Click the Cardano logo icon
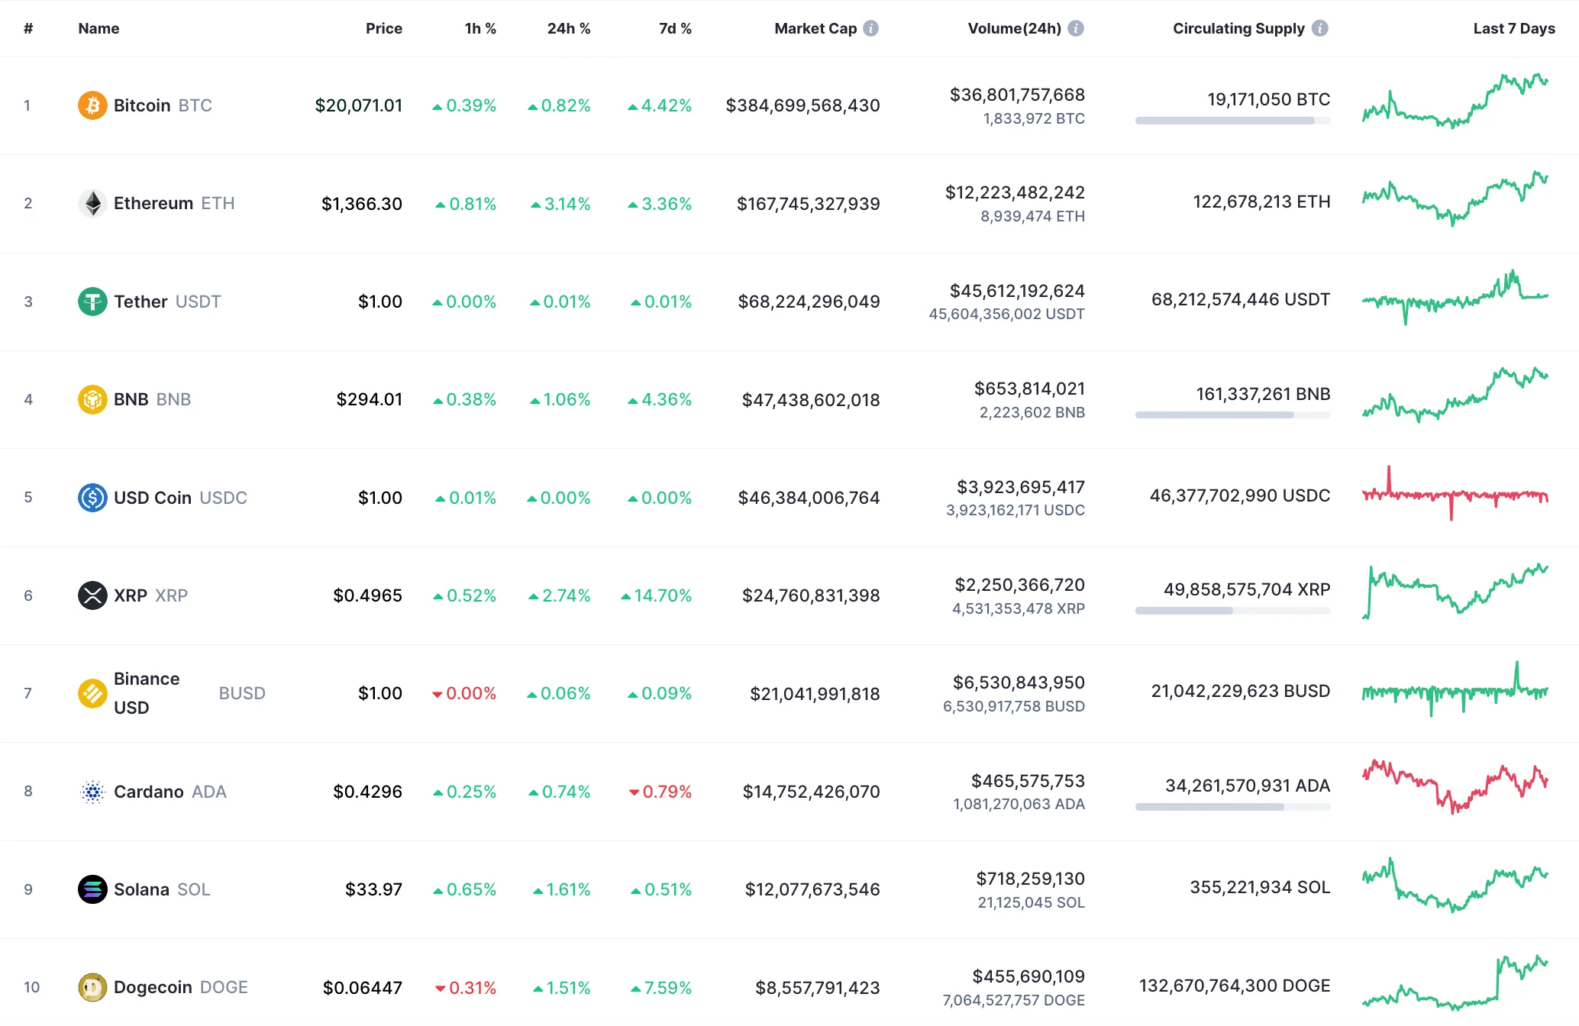This screenshot has width=1579, height=1026. click(x=92, y=792)
